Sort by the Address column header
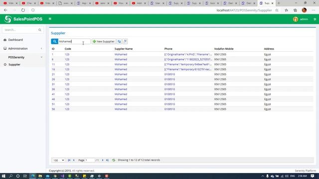The height and width of the screenshot is (179, 319). (x=269, y=49)
